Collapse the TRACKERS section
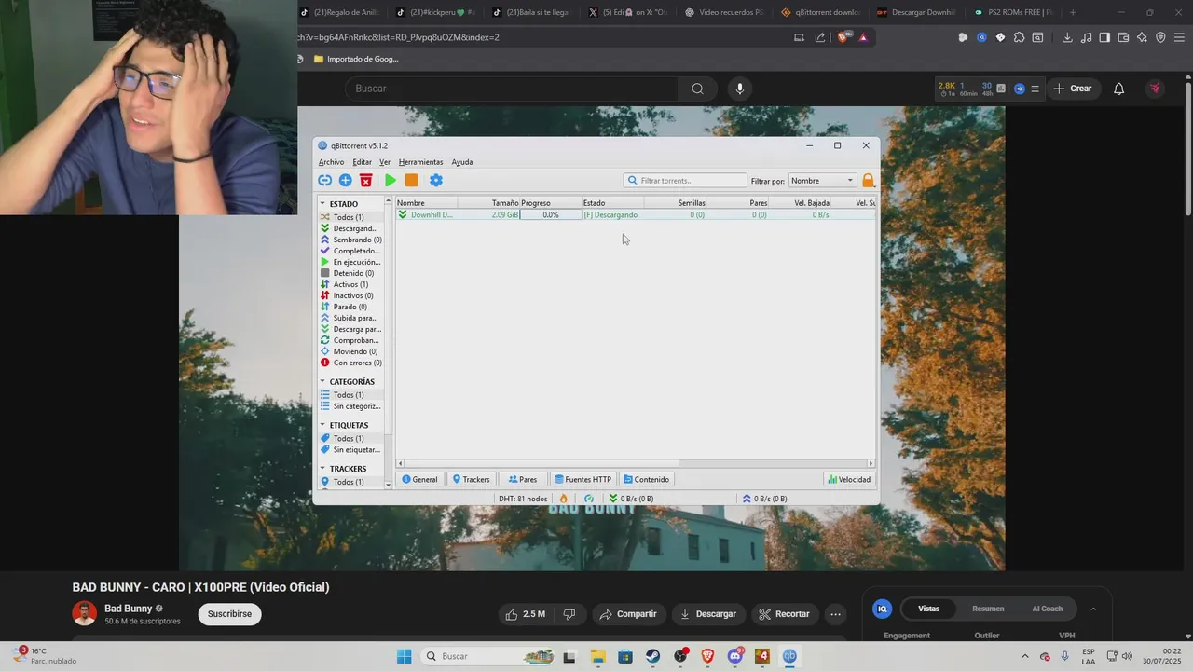Screen dimensions: 1193x671 [x=322, y=469]
